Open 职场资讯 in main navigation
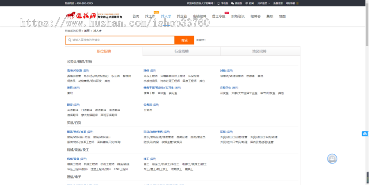 (x=238, y=16)
